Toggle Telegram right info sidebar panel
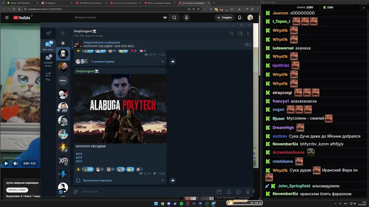Screen dimensions: 369x207 [240, 33]
